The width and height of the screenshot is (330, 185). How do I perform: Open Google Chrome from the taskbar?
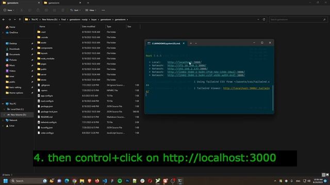coord(74,181)
